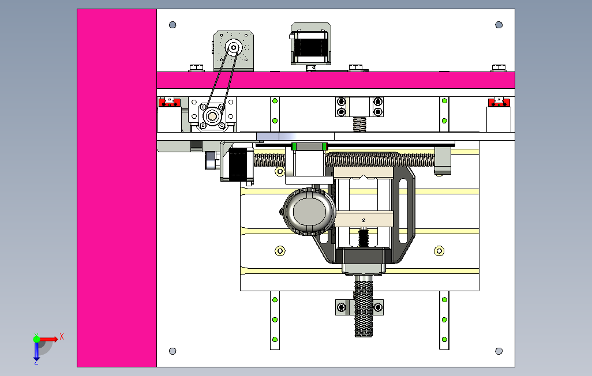Select the vise movable jaw with the small screw

(x=364, y=220)
